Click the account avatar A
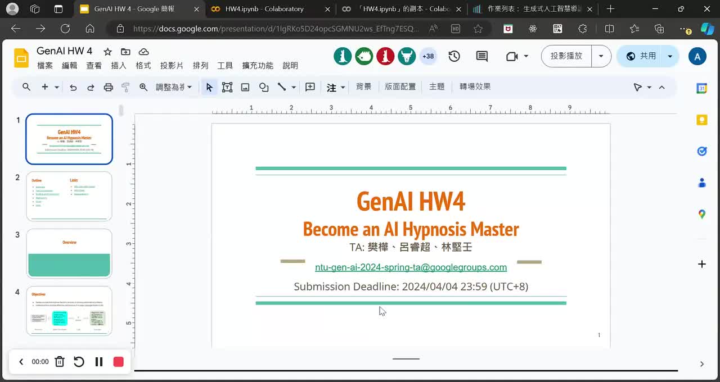720x382 pixels. (697, 56)
